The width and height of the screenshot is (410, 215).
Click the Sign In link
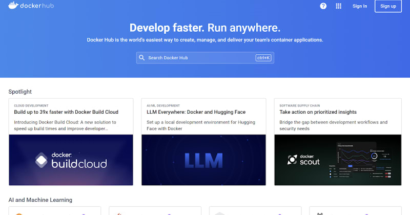click(360, 6)
